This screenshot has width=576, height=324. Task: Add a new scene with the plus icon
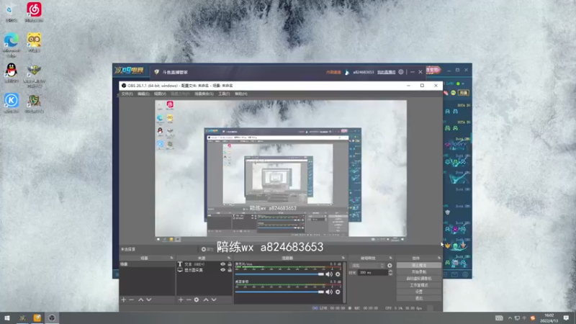[x=123, y=300]
